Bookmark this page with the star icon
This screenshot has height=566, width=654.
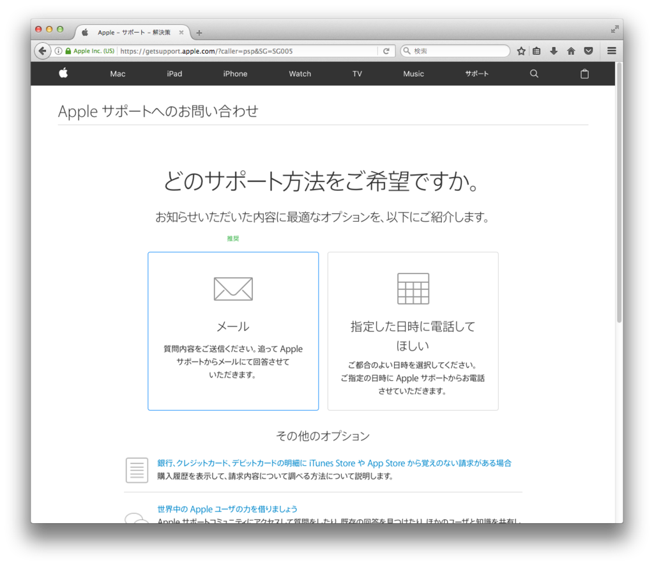pyautogui.click(x=521, y=51)
